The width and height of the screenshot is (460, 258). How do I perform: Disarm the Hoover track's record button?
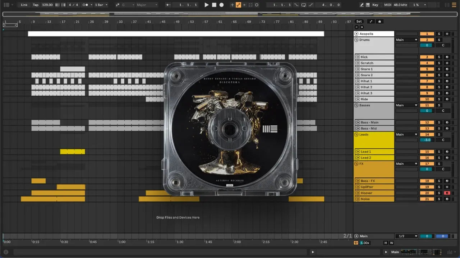447,193
